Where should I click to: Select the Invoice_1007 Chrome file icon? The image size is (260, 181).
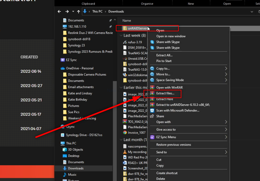coord(125,132)
